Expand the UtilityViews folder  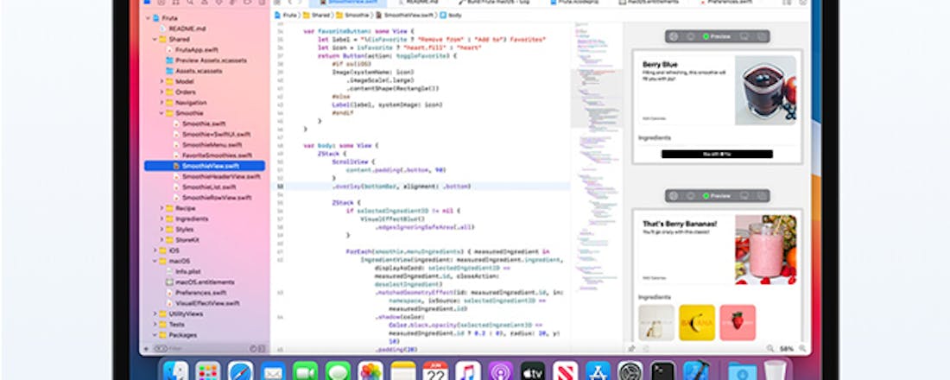pyautogui.click(x=155, y=314)
